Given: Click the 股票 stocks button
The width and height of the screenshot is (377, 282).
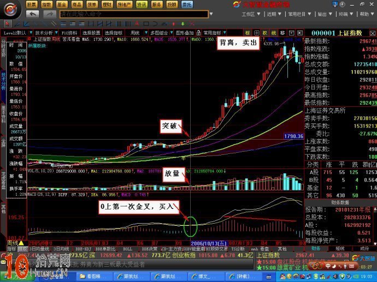Looking at the screenshot, I should click(x=32, y=4).
